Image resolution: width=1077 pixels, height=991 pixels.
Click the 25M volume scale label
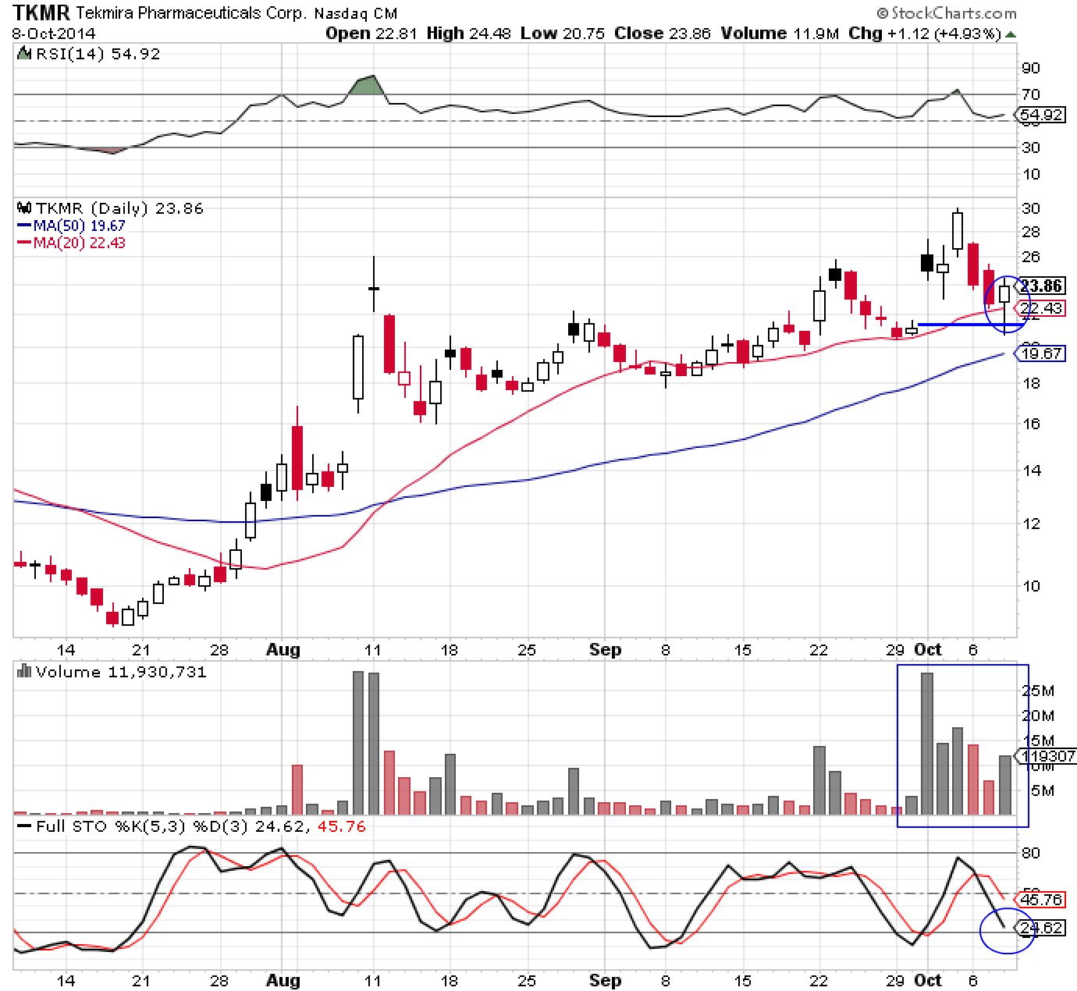tap(1039, 691)
